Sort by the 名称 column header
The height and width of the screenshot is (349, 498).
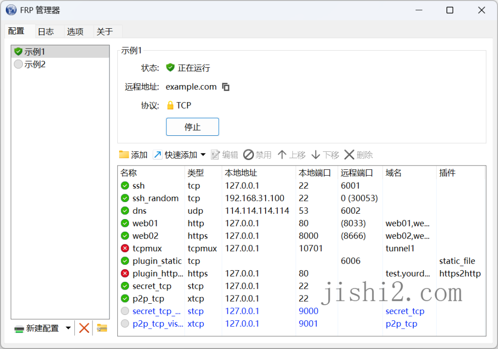click(151, 173)
